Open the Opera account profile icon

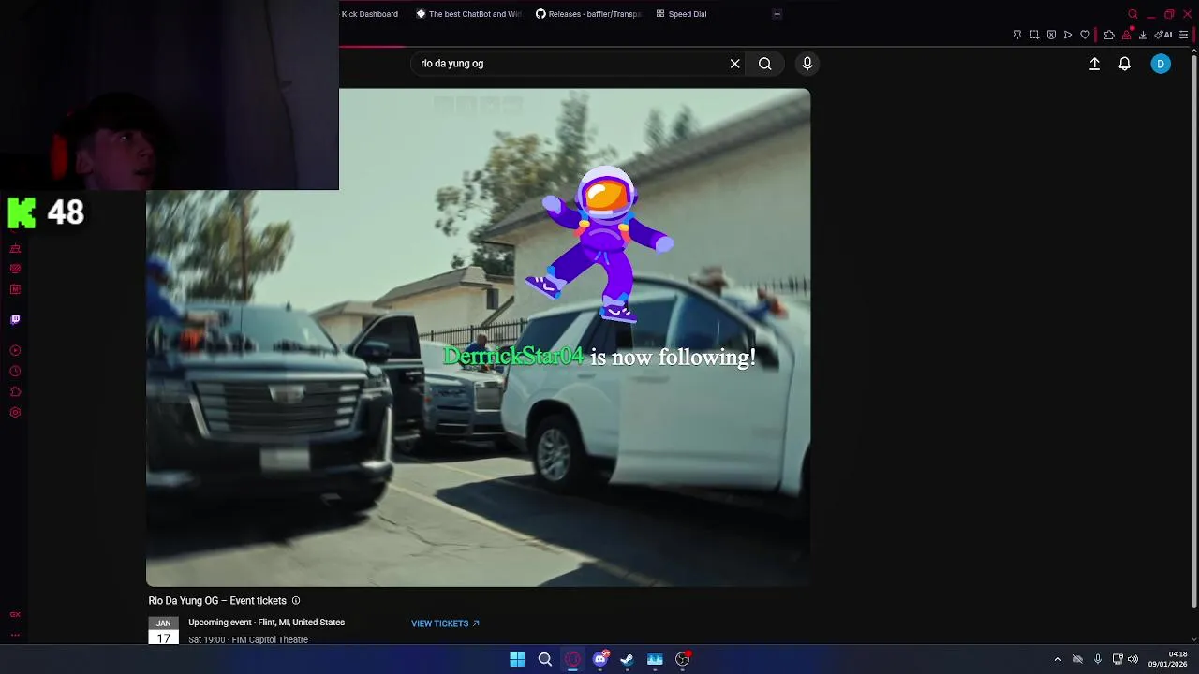[1127, 35]
